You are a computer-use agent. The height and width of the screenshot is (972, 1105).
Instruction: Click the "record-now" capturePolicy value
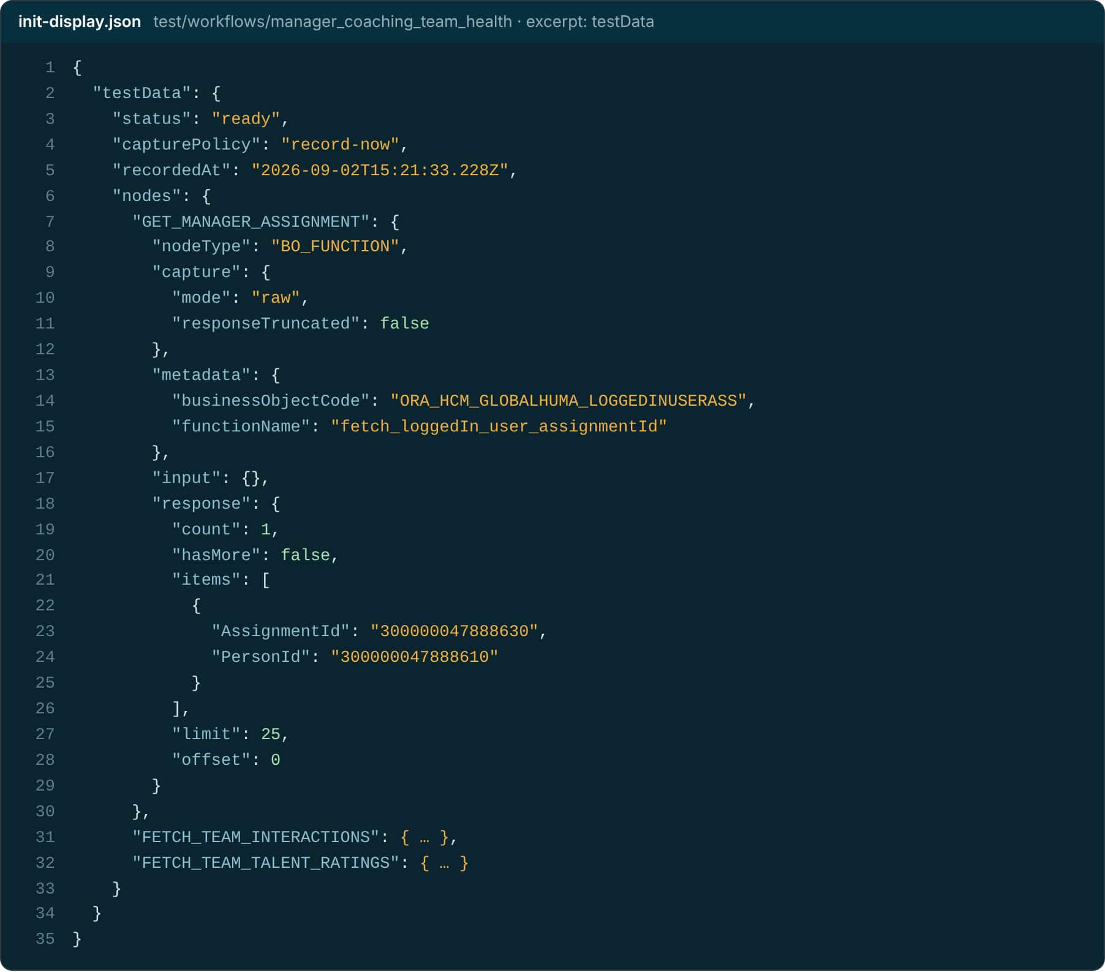coord(340,145)
